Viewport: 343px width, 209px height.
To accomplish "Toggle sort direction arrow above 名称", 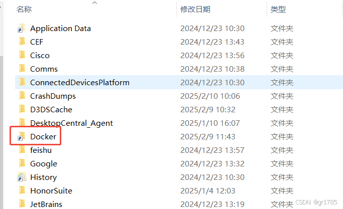I will click(x=94, y=3).
